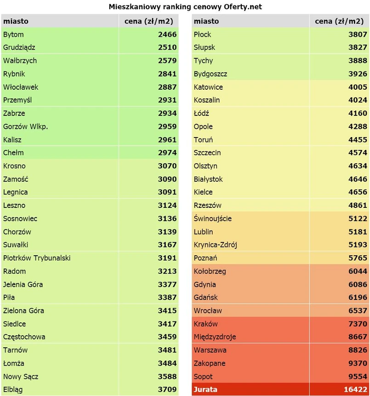Click the title 'Mieszkaniowy ranking cenowy Oferty.net'
The width and height of the screenshot is (370, 396).
point(185,7)
